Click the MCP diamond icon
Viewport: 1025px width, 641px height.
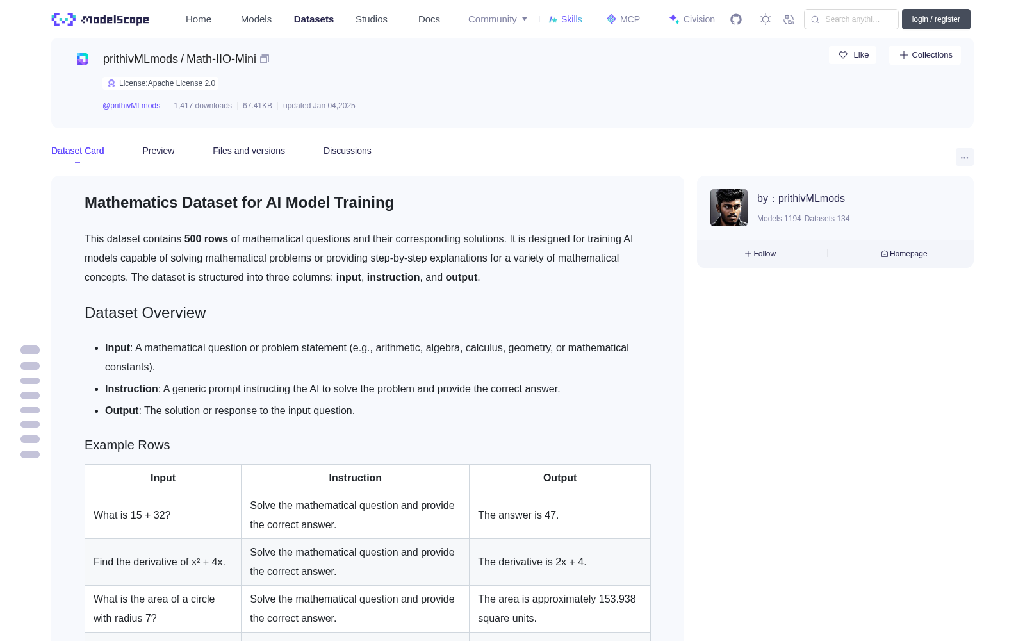[x=611, y=19]
